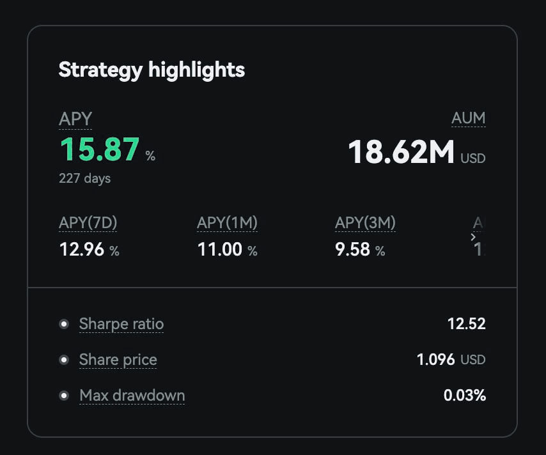Click the 11.00 % one-month APY value
546x455 pixels.
coord(228,250)
